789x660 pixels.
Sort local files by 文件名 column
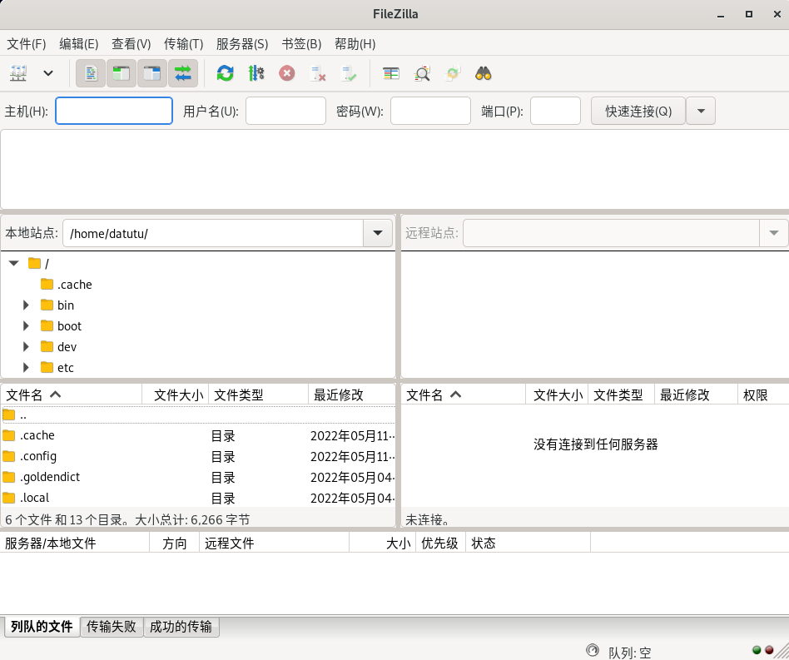(x=72, y=395)
